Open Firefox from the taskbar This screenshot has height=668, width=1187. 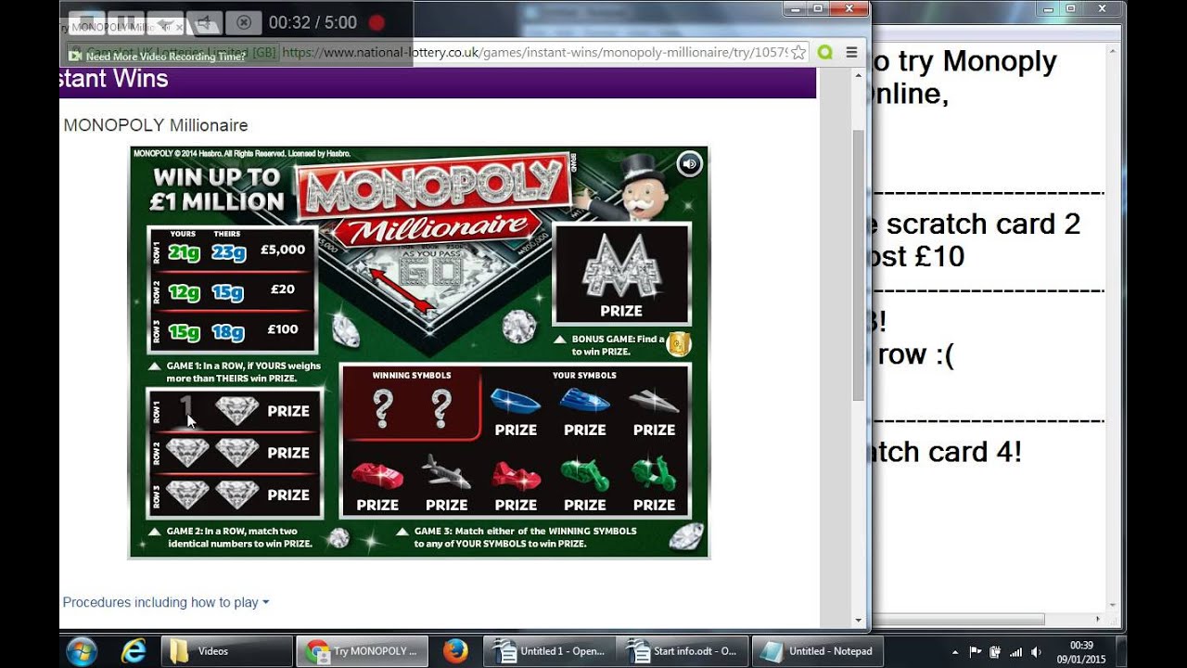454,651
